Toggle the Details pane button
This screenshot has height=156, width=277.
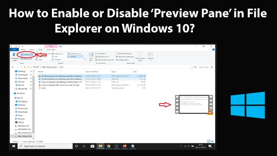click(x=26, y=59)
